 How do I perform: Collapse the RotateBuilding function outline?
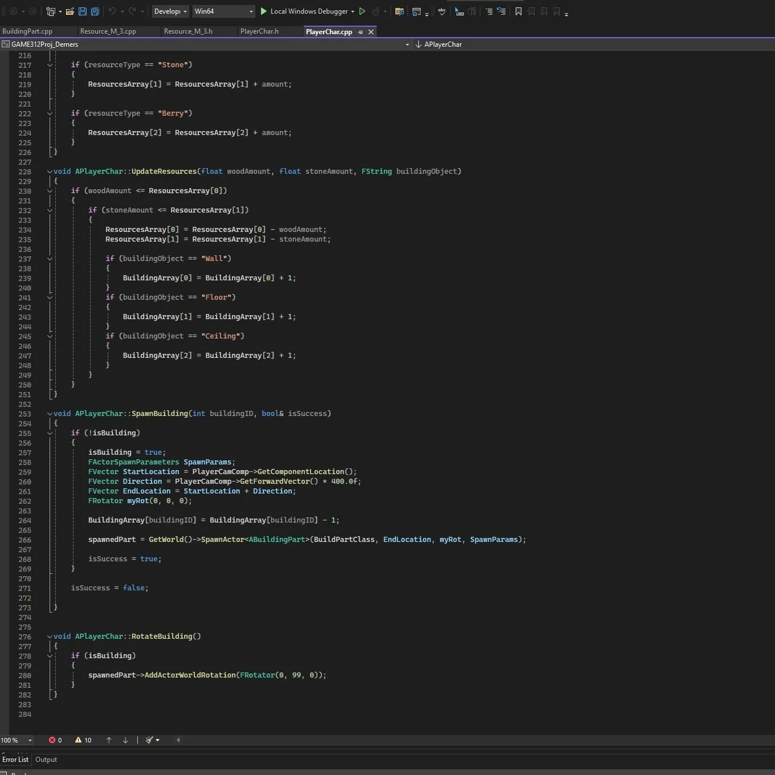[50, 637]
